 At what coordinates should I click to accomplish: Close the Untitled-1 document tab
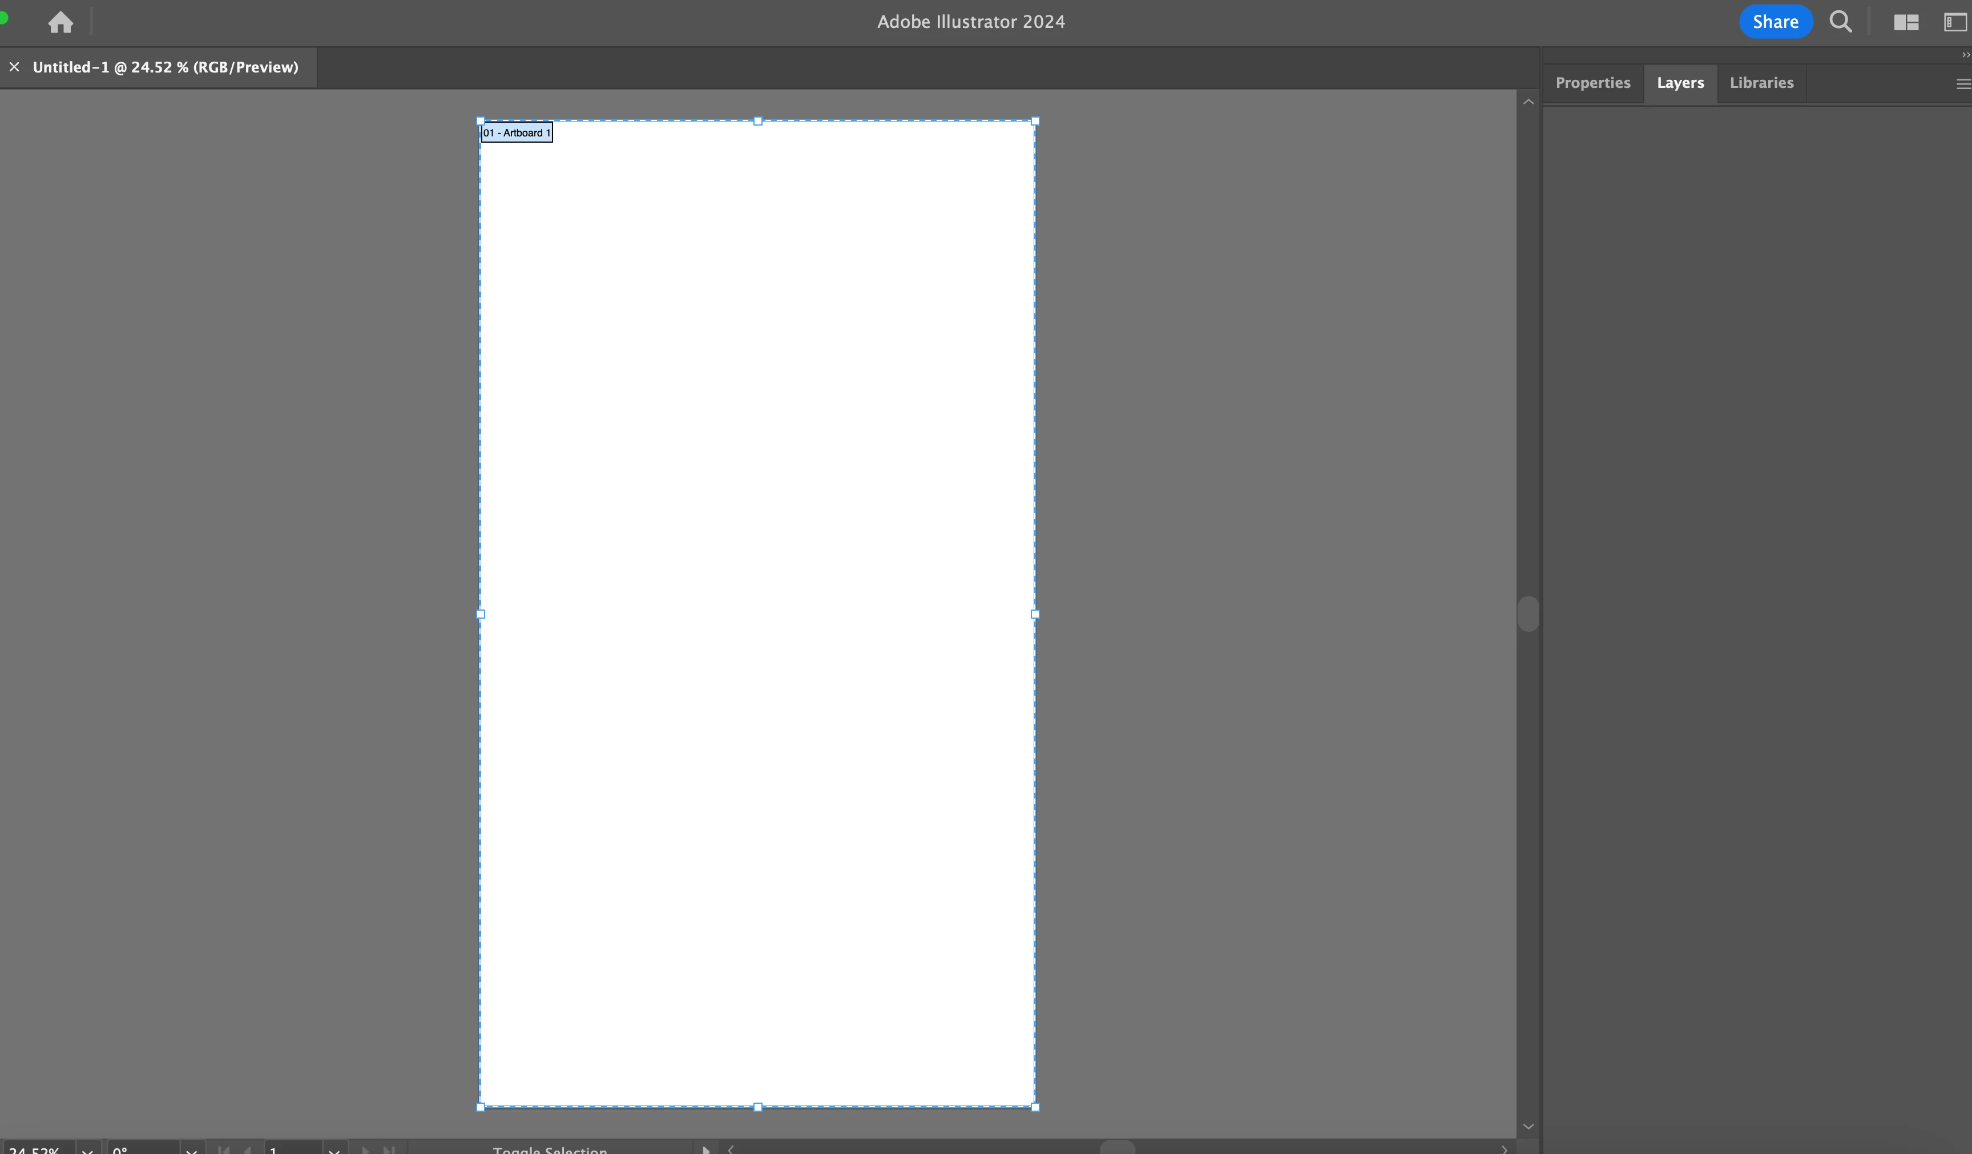click(x=14, y=67)
